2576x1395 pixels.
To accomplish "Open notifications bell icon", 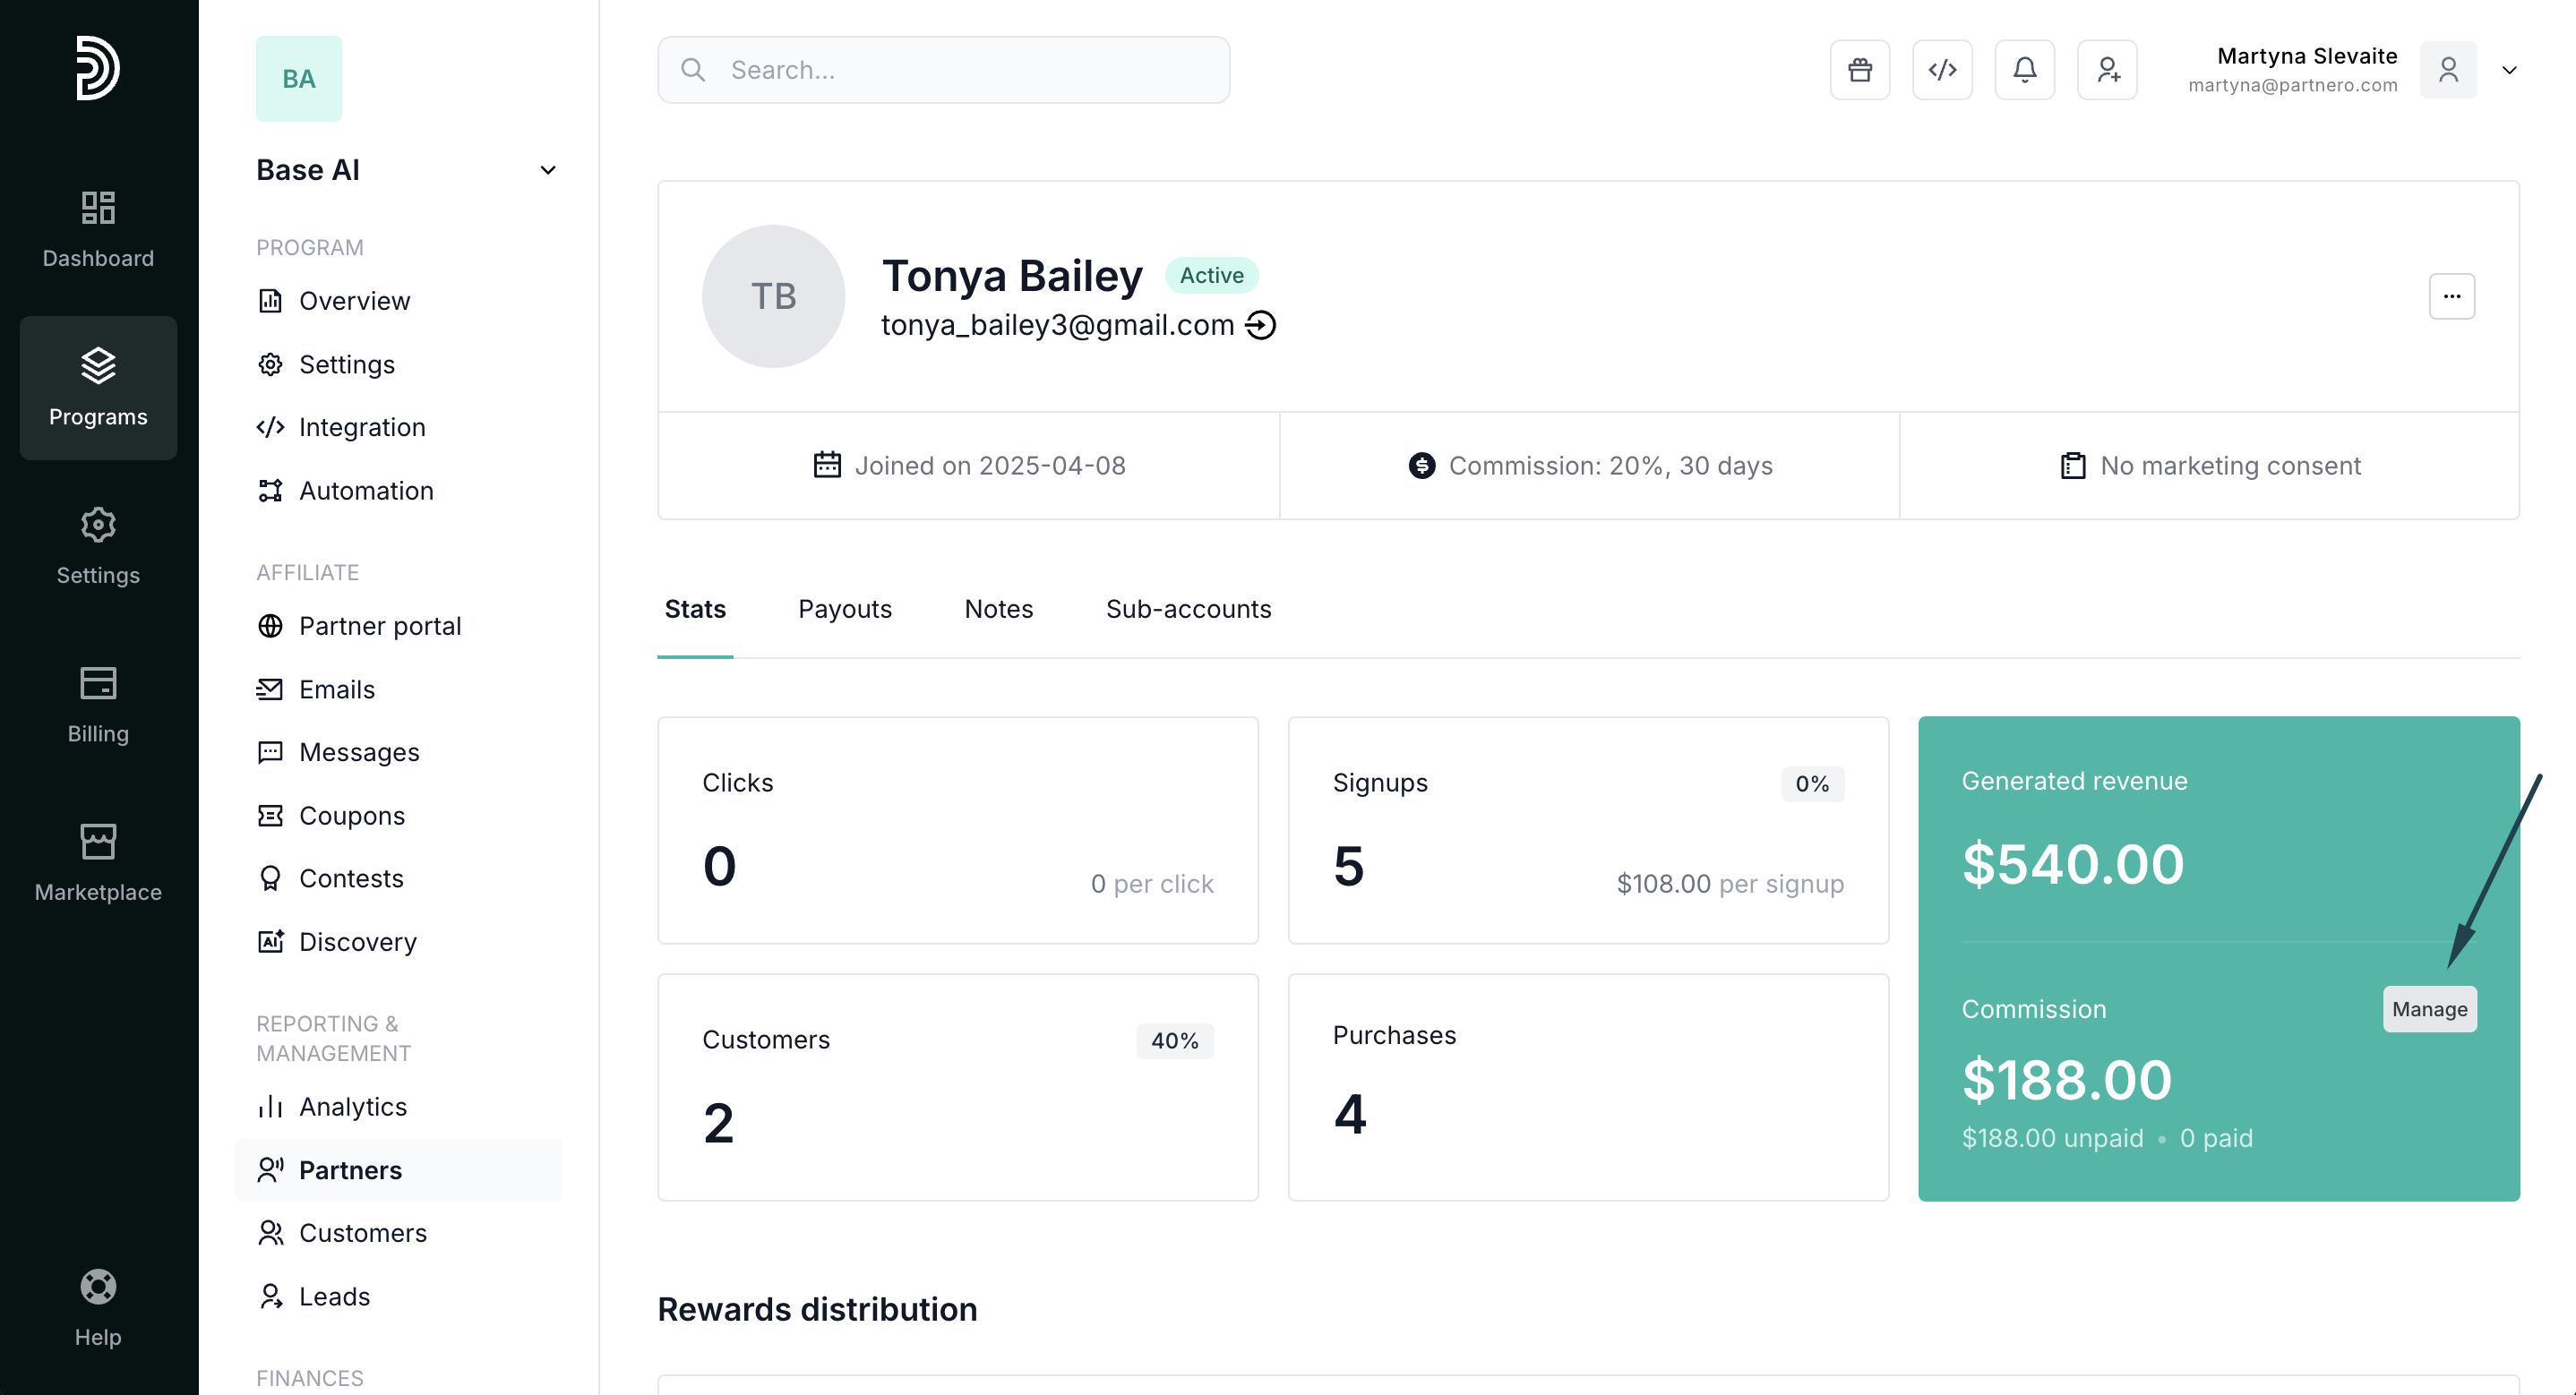I will [2024, 70].
